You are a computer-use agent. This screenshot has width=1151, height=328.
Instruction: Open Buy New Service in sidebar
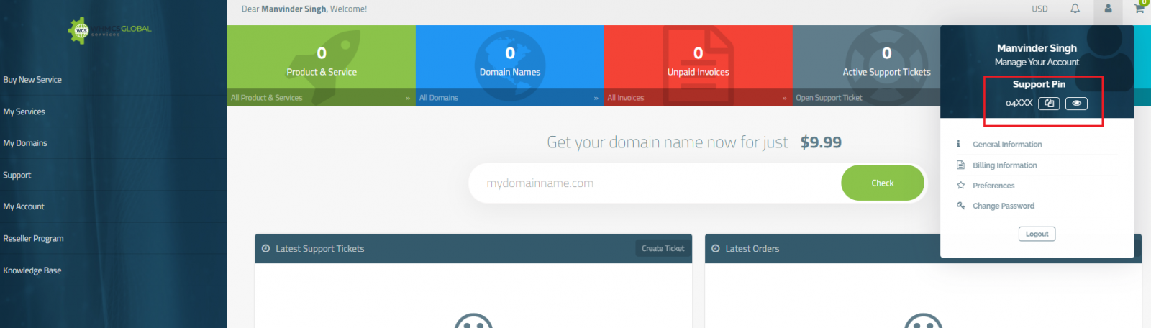(32, 80)
